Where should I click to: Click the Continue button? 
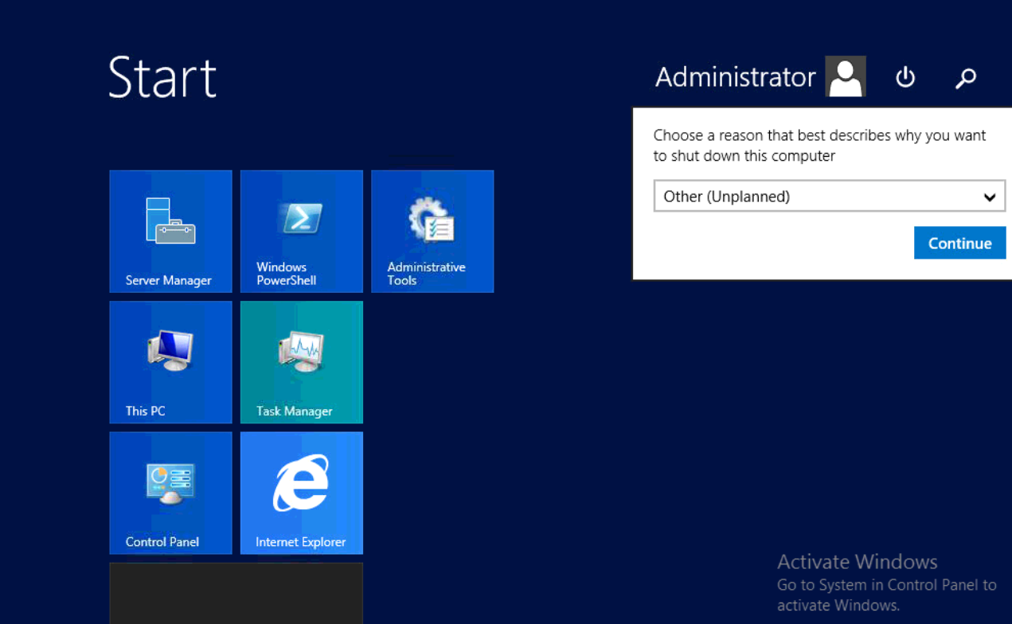point(959,244)
